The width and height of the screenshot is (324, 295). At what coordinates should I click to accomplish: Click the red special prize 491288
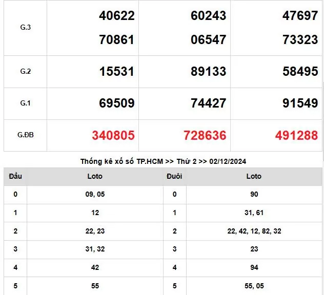[297, 135]
